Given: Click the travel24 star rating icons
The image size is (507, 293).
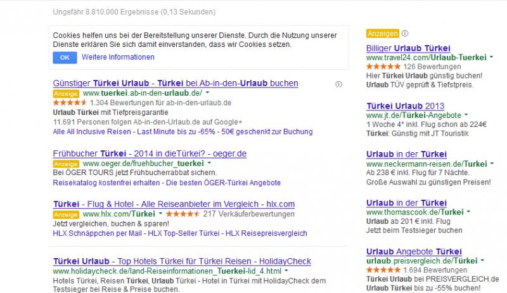Looking at the screenshot, I should tap(383, 67).
